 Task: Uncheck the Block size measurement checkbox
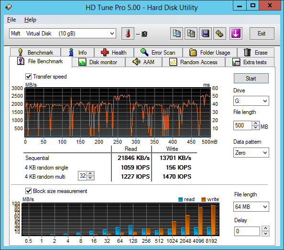(28, 191)
